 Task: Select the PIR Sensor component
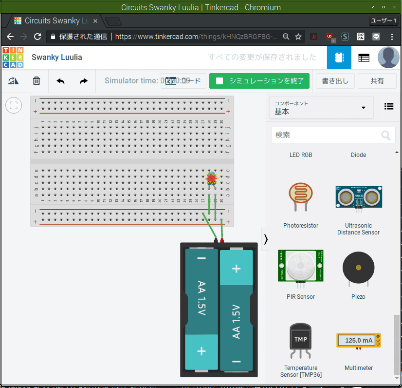point(300,274)
